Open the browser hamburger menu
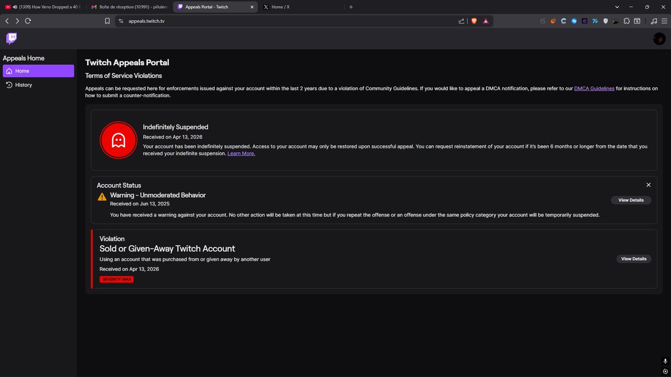671x377 pixels. tap(664, 21)
